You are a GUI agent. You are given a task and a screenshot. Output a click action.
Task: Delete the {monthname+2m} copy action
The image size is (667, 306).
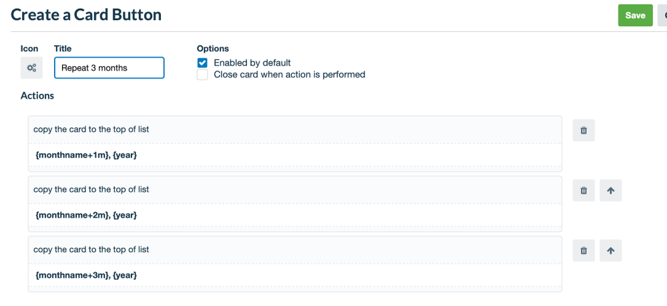click(x=584, y=191)
